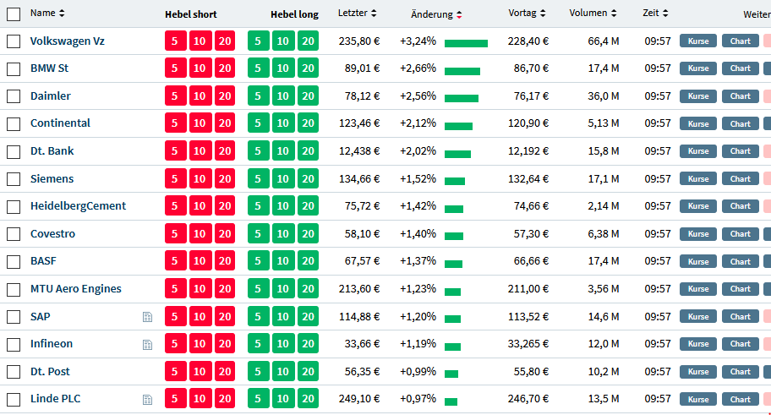771x415 pixels.
Task: Select long leverage 5 for Dt. Bank
Action: point(258,151)
